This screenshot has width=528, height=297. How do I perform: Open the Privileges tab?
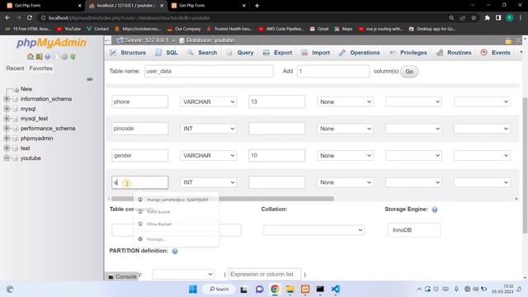click(x=408, y=53)
